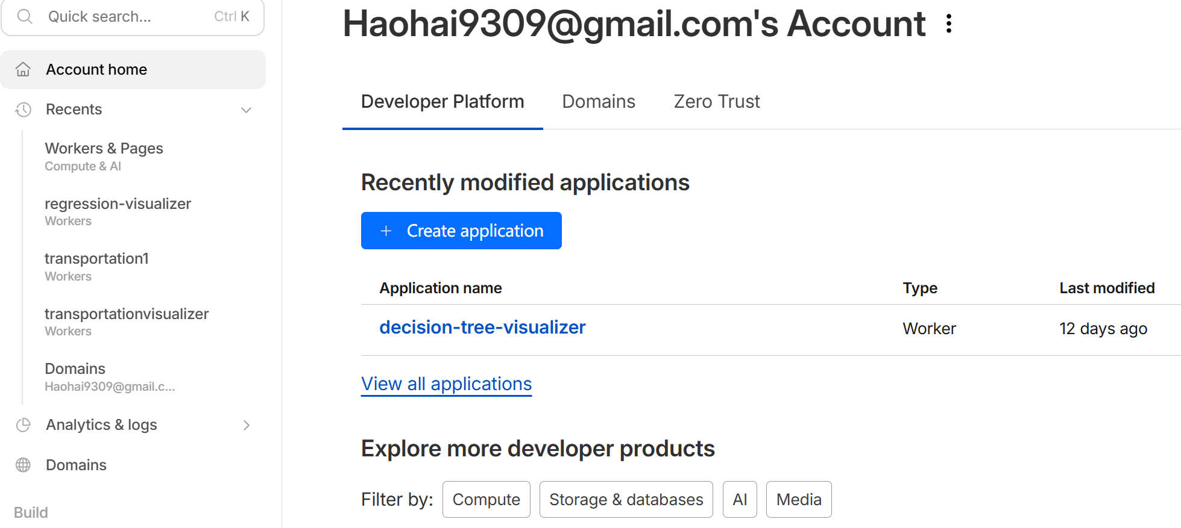Toggle the Storage & databases filter
1181x528 pixels.
626,500
